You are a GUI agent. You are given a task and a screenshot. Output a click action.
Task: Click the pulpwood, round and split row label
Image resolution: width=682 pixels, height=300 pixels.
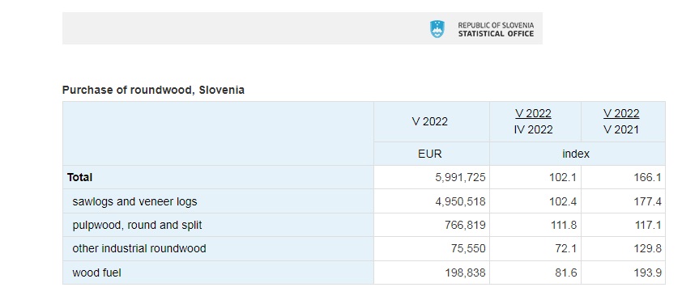(x=137, y=225)
